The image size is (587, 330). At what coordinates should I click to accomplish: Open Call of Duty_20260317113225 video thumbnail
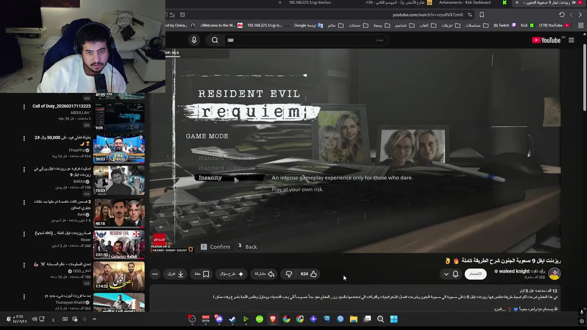tap(119, 117)
